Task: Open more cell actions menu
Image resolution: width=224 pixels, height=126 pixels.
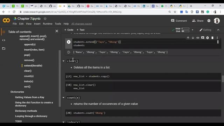Action: click(217, 38)
